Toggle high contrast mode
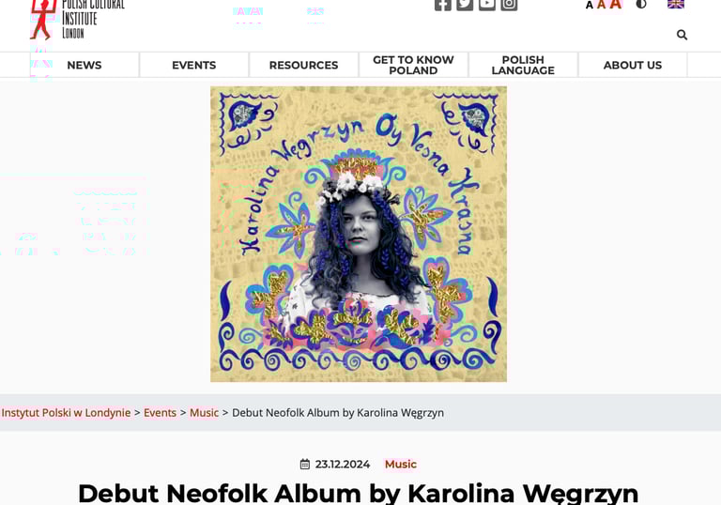721x505 pixels. [x=641, y=4]
